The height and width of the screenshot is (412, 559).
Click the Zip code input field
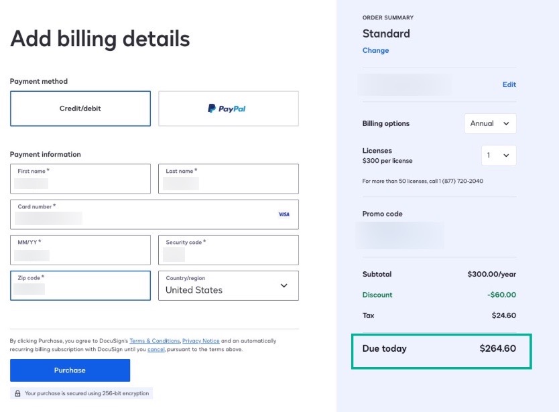coord(80,285)
